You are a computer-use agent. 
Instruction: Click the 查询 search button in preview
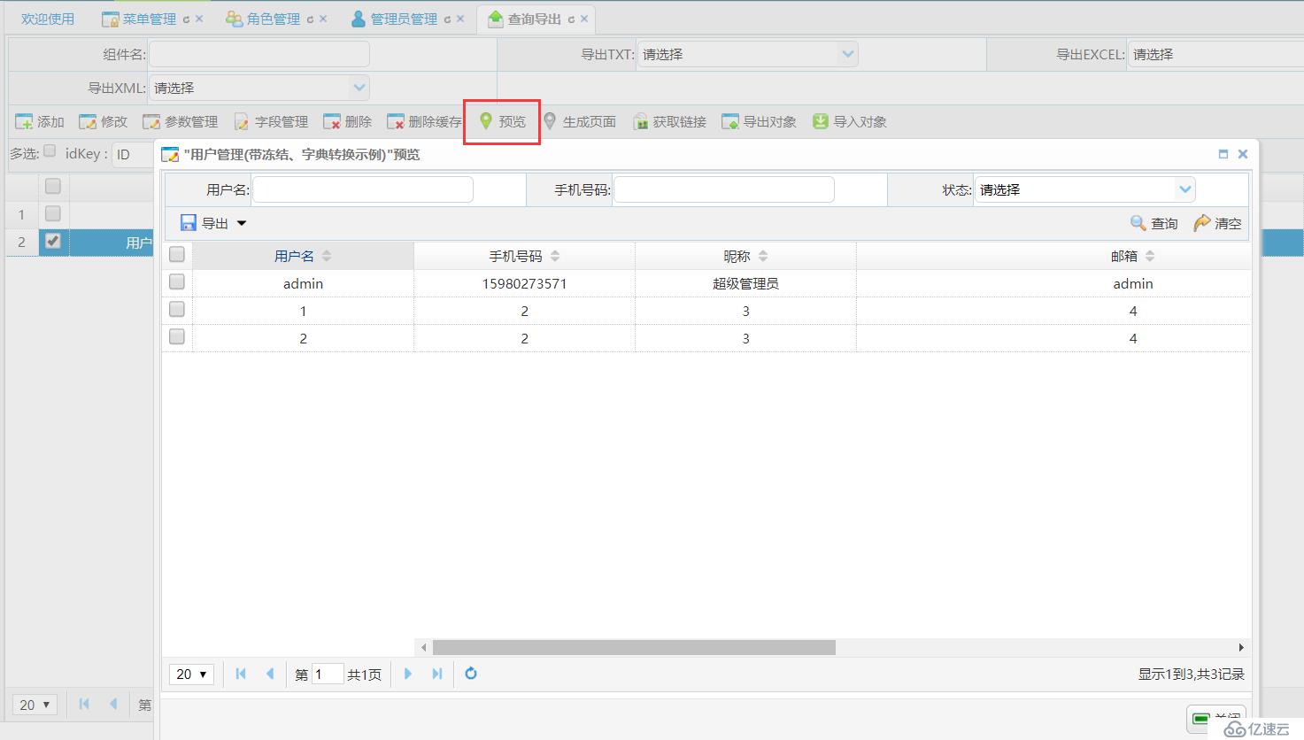click(1154, 223)
